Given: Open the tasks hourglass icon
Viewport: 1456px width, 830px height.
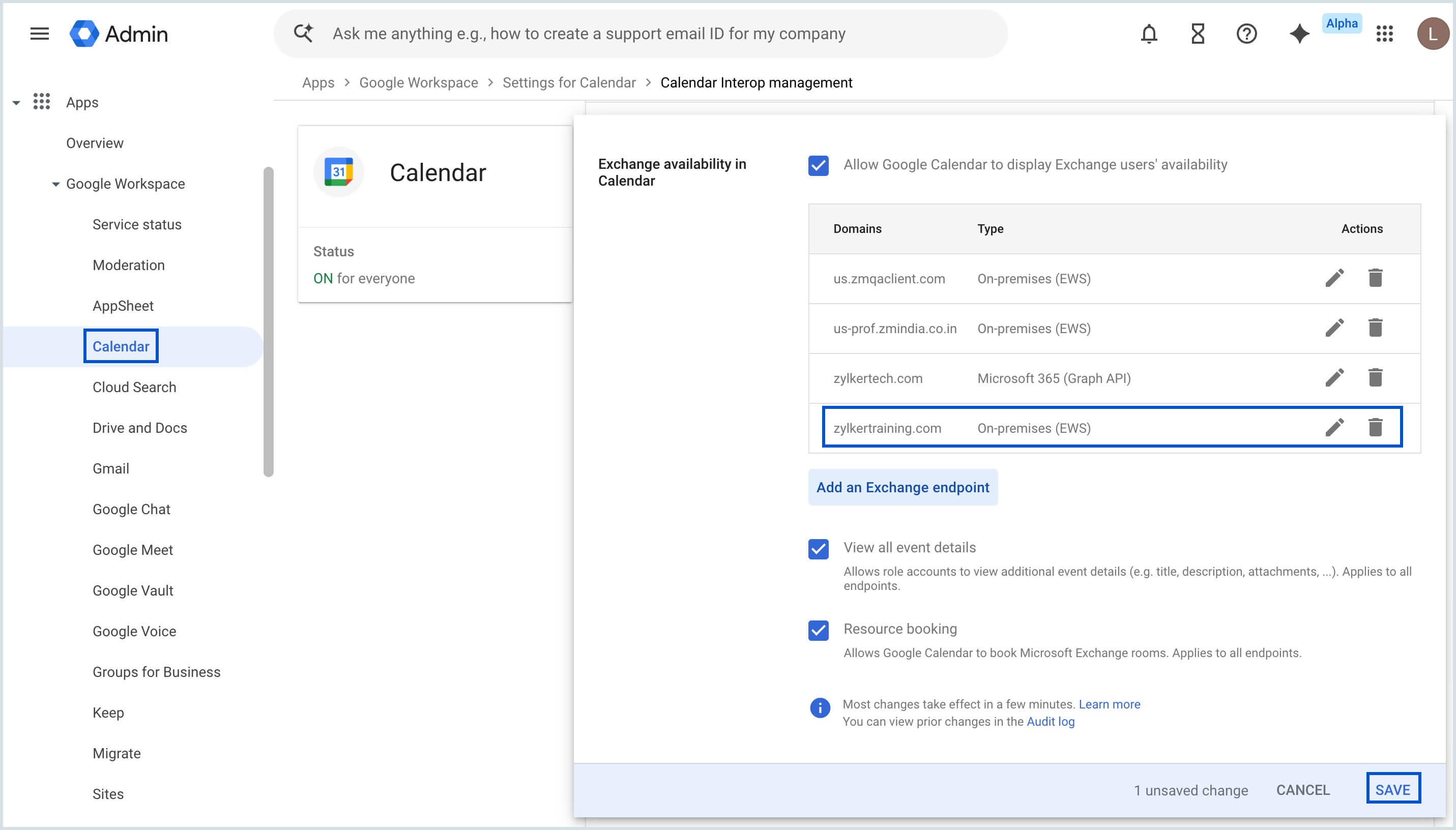Looking at the screenshot, I should pyautogui.click(x=1198, y=34).
